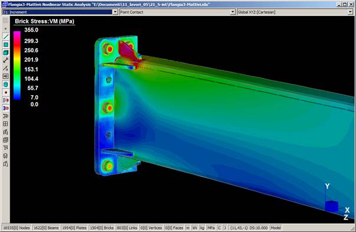The image size is (356, 232).
Task: Toggle node display red dot icon
Action: [x=6, y=92]
